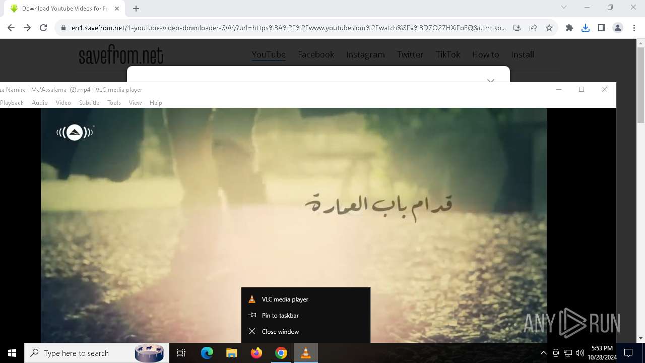This screenshot has height=363, width=645.
Task: Close the savefrom.net popup dialog
Action: tap(491, 80)
